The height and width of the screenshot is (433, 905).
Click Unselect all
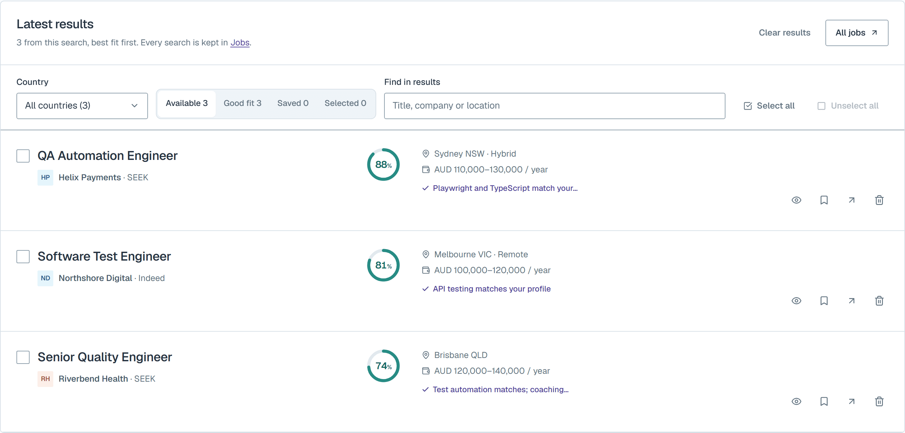(848, 106)
